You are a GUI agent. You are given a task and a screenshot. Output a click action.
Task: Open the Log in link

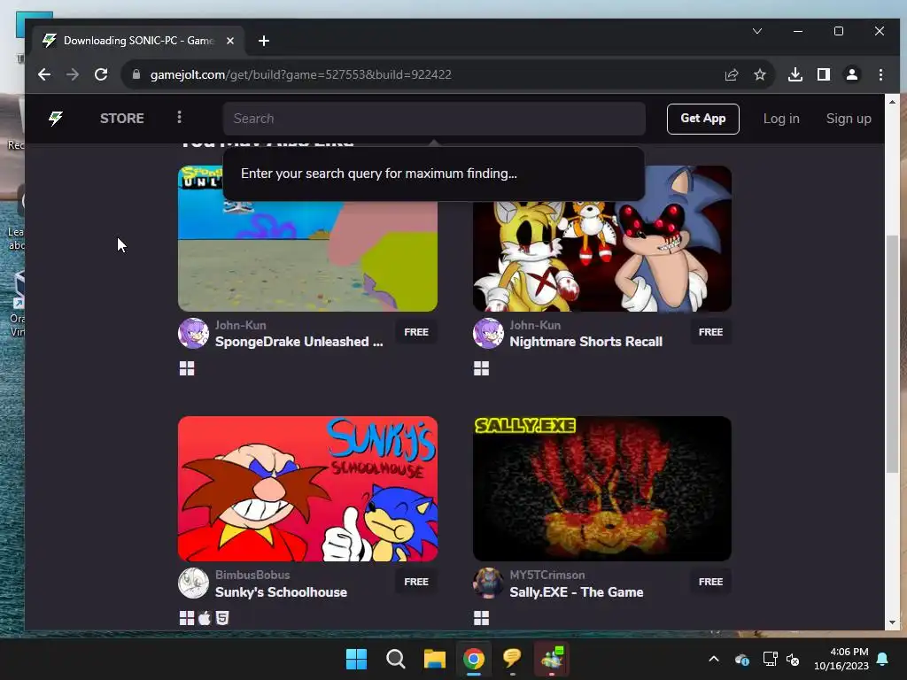(781, 119)
